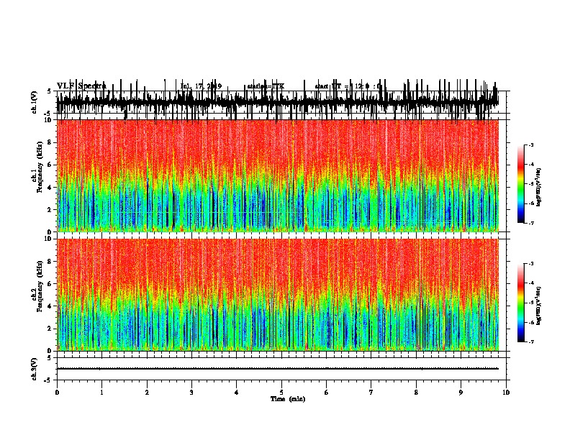Click the time-axis tick label '1'

101,393
